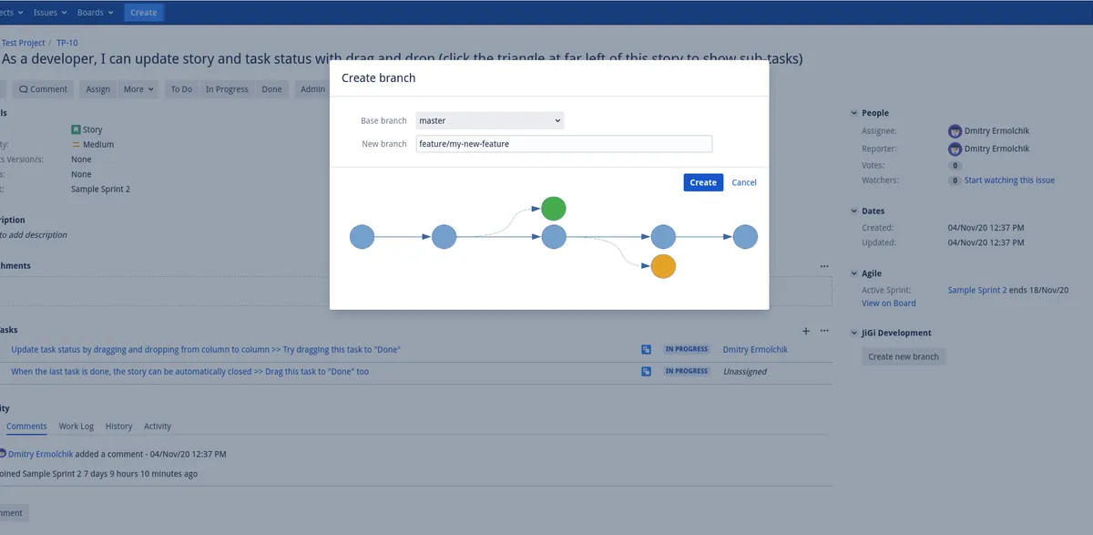Open the Test Project breadcrumb link
1093x535 pixels.
pyautogui.click(x=22, y=42)
